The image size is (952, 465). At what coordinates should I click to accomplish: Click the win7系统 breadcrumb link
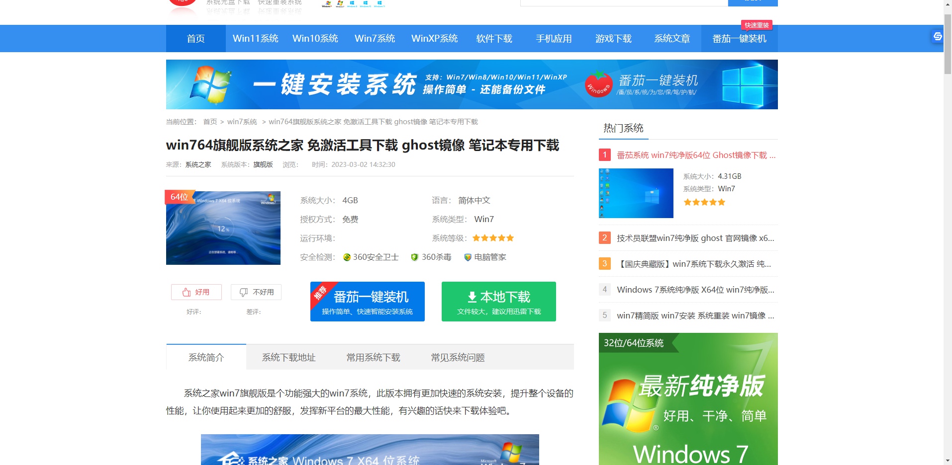point(242,122)
